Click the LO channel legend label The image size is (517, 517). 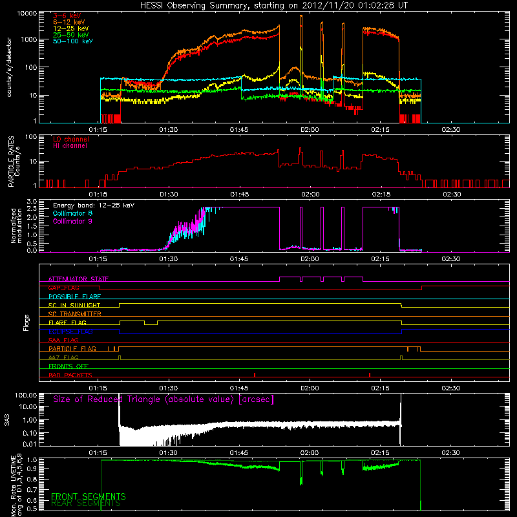tap(71, 139)
